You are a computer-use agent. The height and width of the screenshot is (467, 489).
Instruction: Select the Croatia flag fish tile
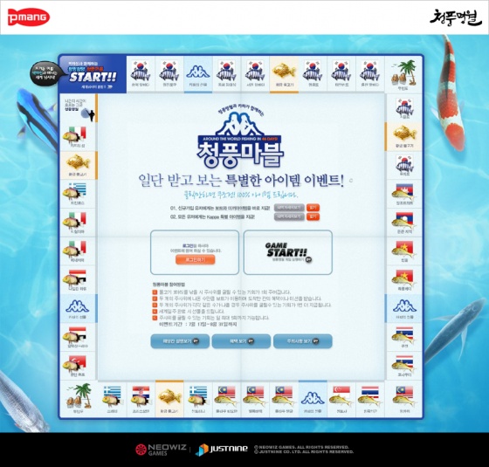click(x=141, y=398)
